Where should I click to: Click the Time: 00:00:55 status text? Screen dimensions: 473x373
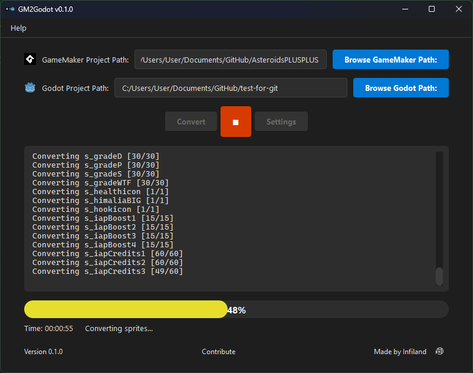pyautogui.click(x=48, y=328)
